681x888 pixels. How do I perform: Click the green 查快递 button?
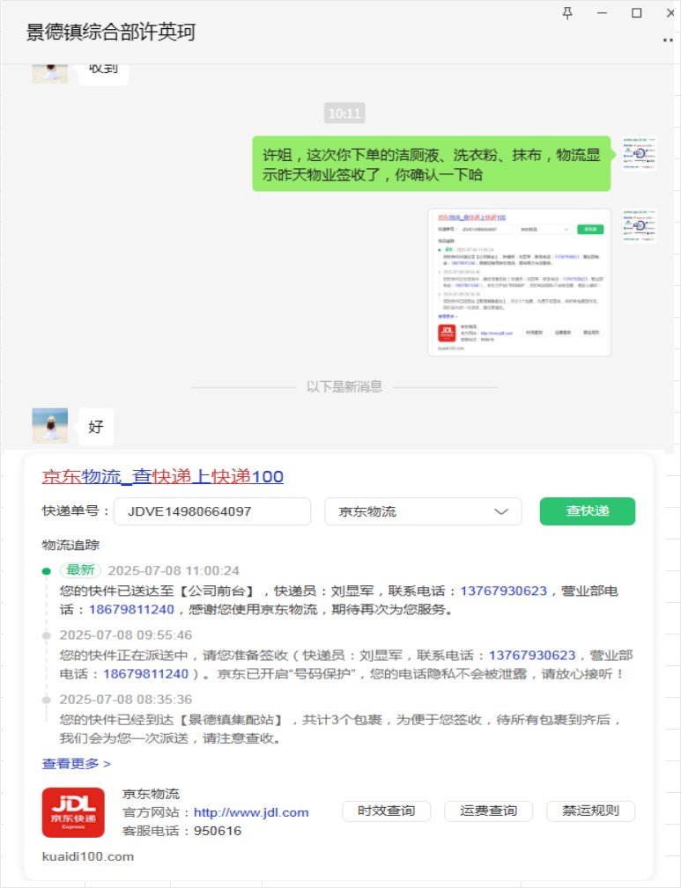[588, 510]
